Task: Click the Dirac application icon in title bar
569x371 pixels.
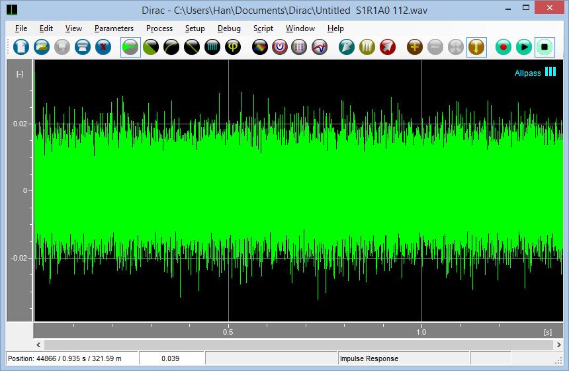Action: pos(13,10)
